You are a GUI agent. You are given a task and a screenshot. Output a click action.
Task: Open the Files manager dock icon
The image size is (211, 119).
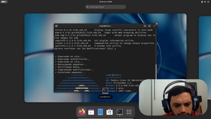pyautogui.click(x=100, y=112)
